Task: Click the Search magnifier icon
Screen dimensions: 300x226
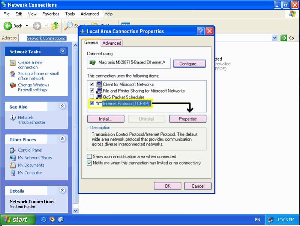Action: 68,26
